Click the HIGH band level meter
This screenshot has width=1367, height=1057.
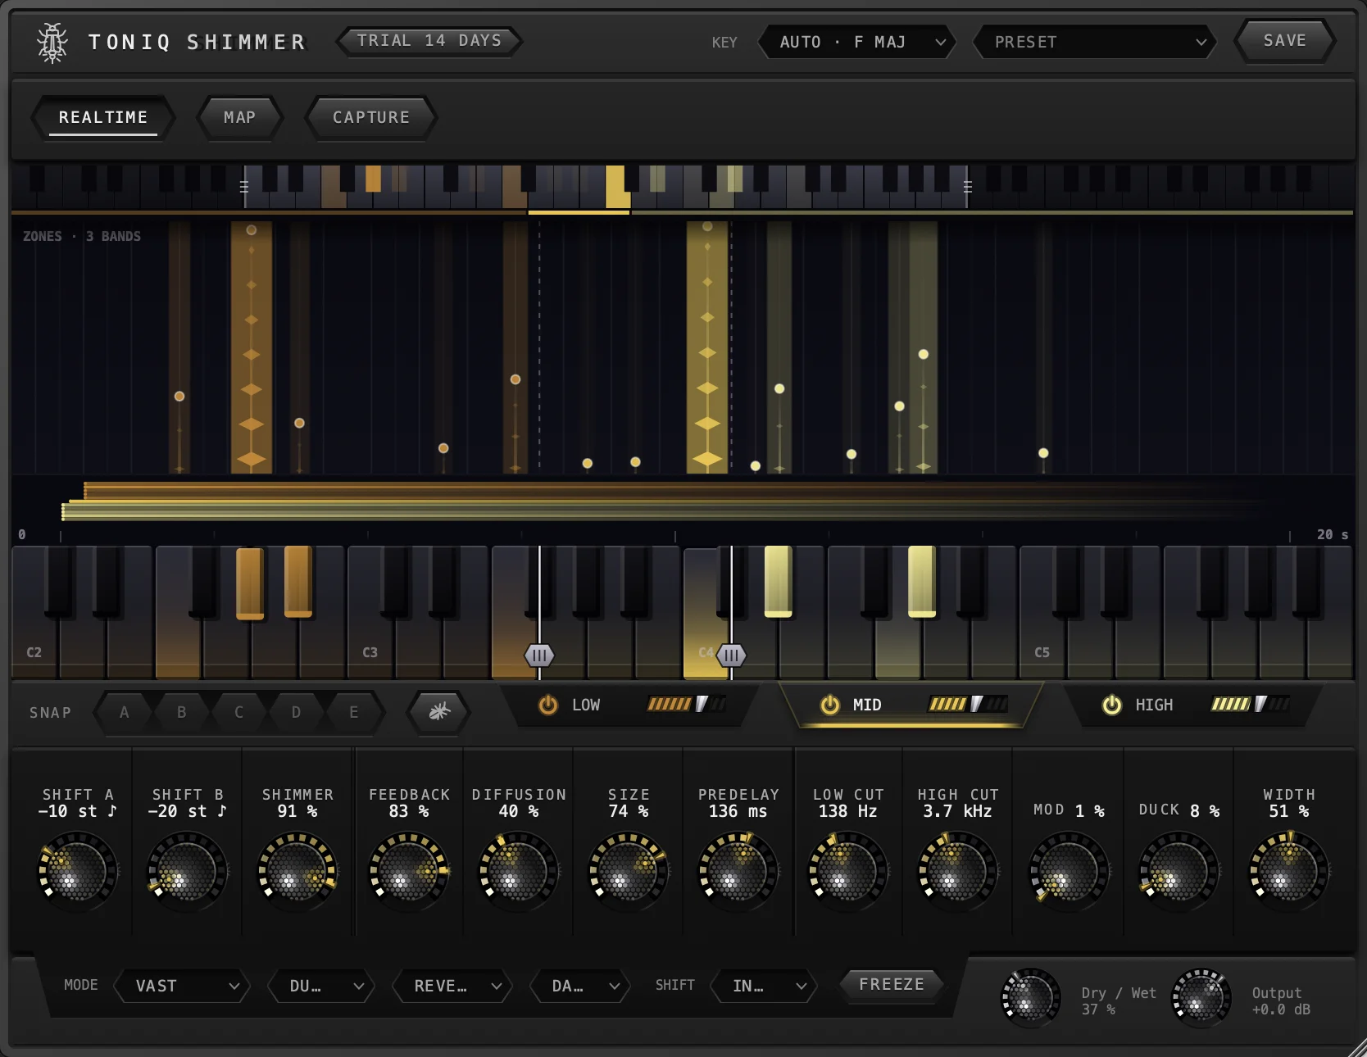pyautogui.click(x=1251, y=704)
